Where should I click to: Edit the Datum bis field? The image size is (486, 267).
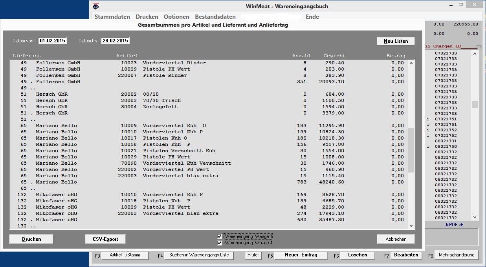click(115, 41)
